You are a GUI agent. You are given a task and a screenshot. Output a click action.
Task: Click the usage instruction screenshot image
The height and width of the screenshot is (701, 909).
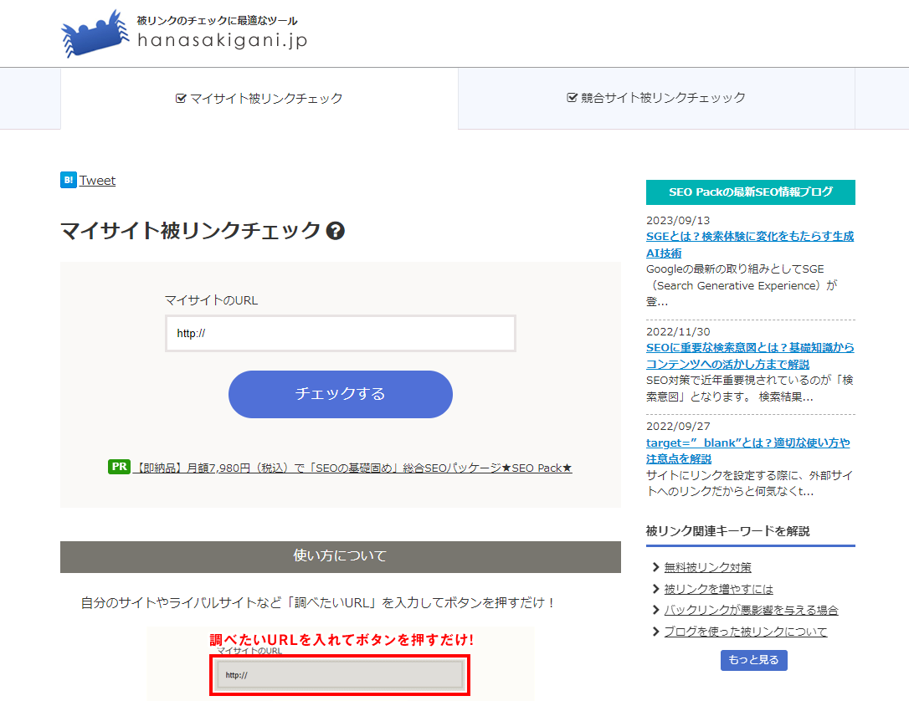(340, 663)
